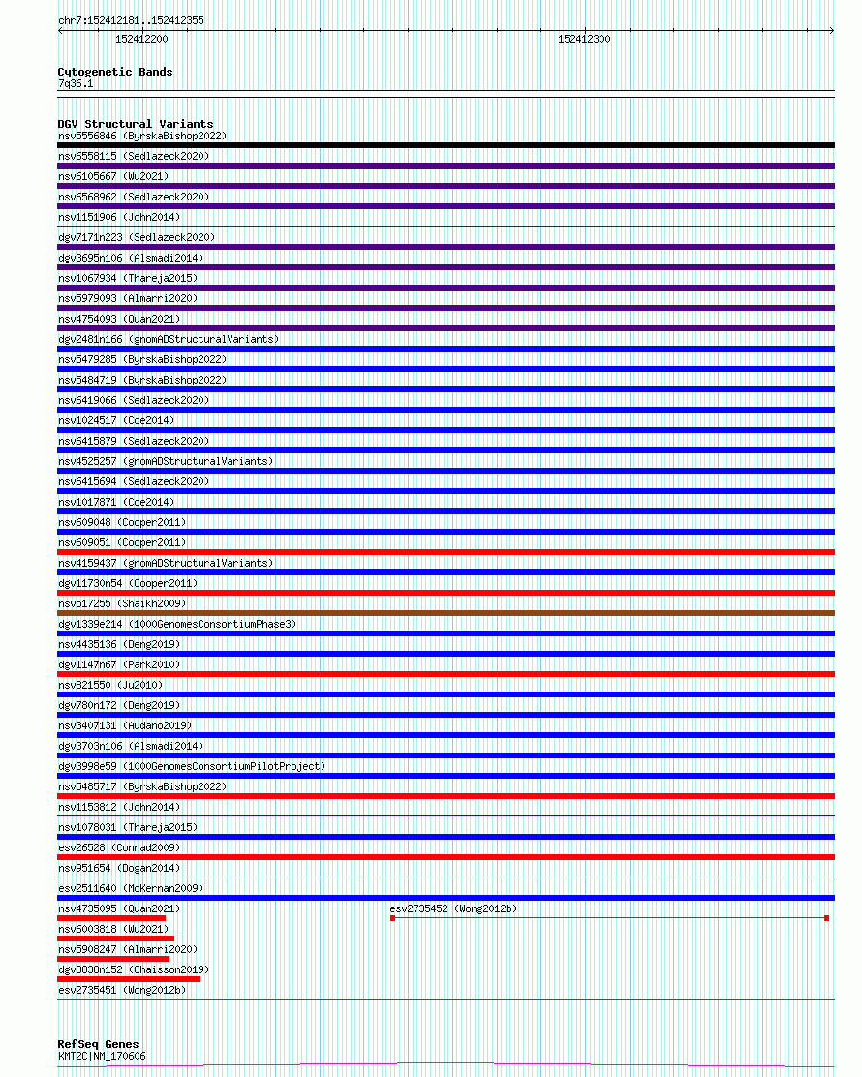Click the 7q36.1 cytogenetic band label

[x=76, y=84]
